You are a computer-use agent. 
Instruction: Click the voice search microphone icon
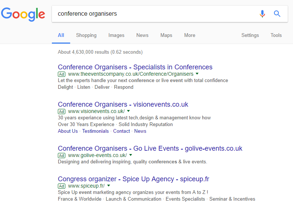[x=262, y=14]
